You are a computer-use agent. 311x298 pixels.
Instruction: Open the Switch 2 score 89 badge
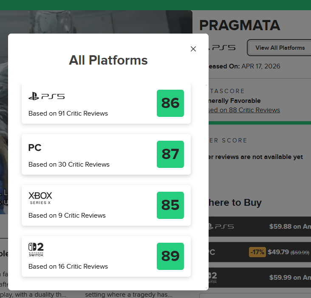170,256
